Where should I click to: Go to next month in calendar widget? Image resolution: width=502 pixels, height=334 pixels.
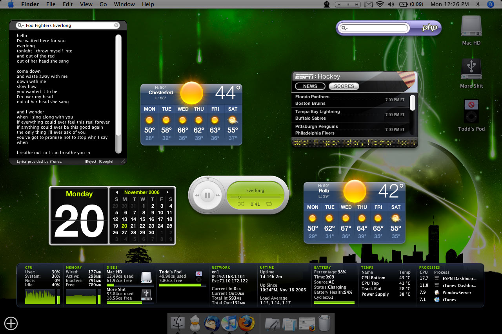pyautogui.click(x=167, y=192)
